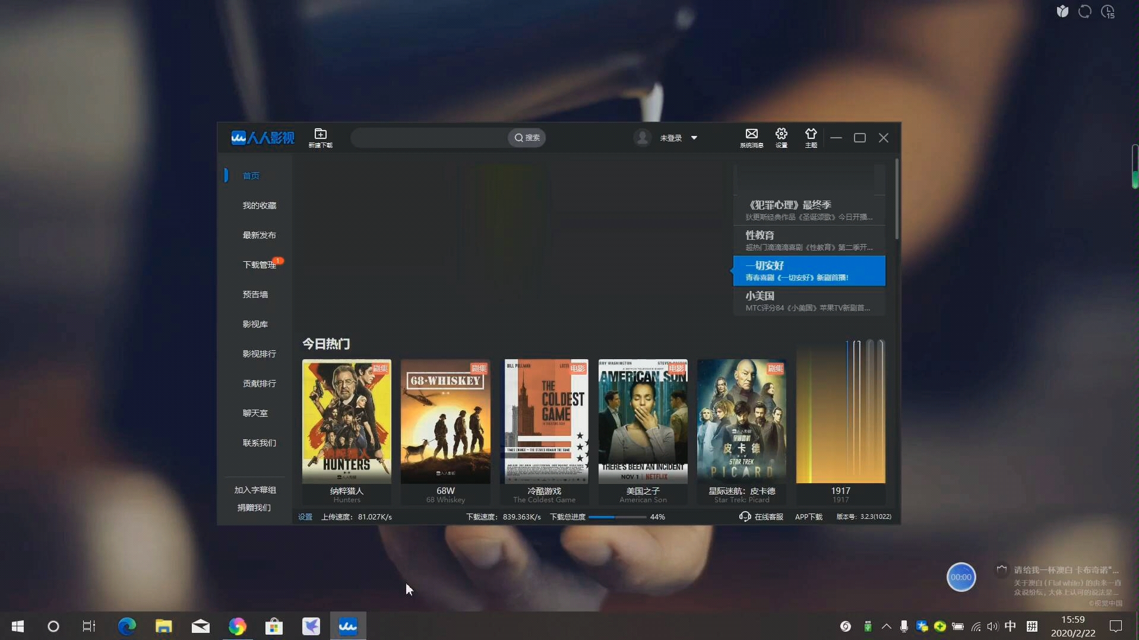Click the 00:00 recording timer circle
The height and width of the screenshot is (640, 1139).
(961, 577)
